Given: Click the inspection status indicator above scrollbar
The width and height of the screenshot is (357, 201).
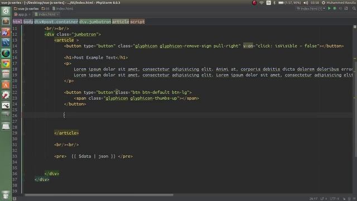Looking at the screenshot, I should click(x=355, y=27).
